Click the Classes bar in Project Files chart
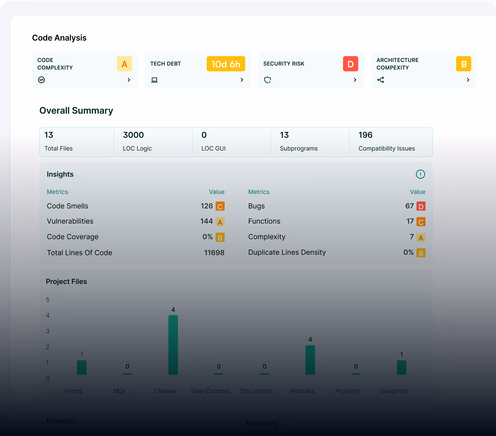The width and height of the screenshot is (496, 436). (x=173, y=345)
